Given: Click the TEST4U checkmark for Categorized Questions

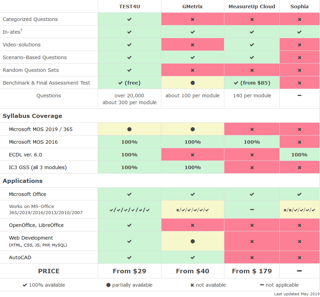Looking at the screenshot, I should 129,19.
